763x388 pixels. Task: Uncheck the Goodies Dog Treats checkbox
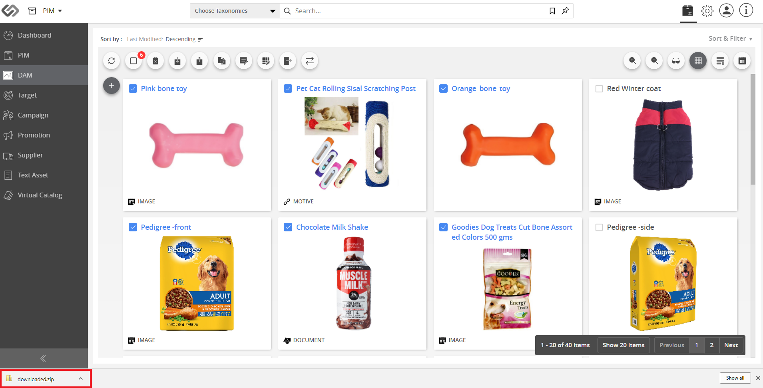click(x=443, y=227)
